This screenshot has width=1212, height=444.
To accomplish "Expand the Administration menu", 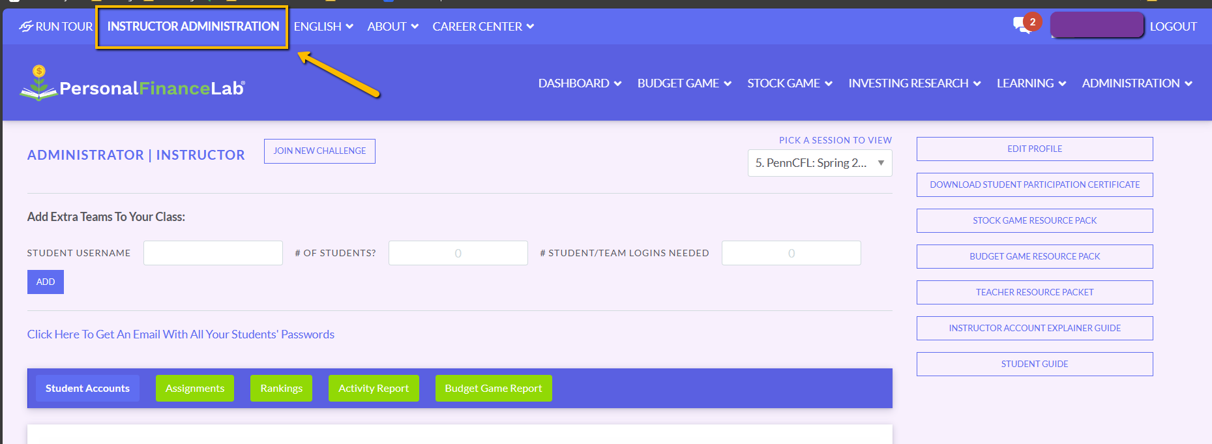I will click(x=1137, y=83).
